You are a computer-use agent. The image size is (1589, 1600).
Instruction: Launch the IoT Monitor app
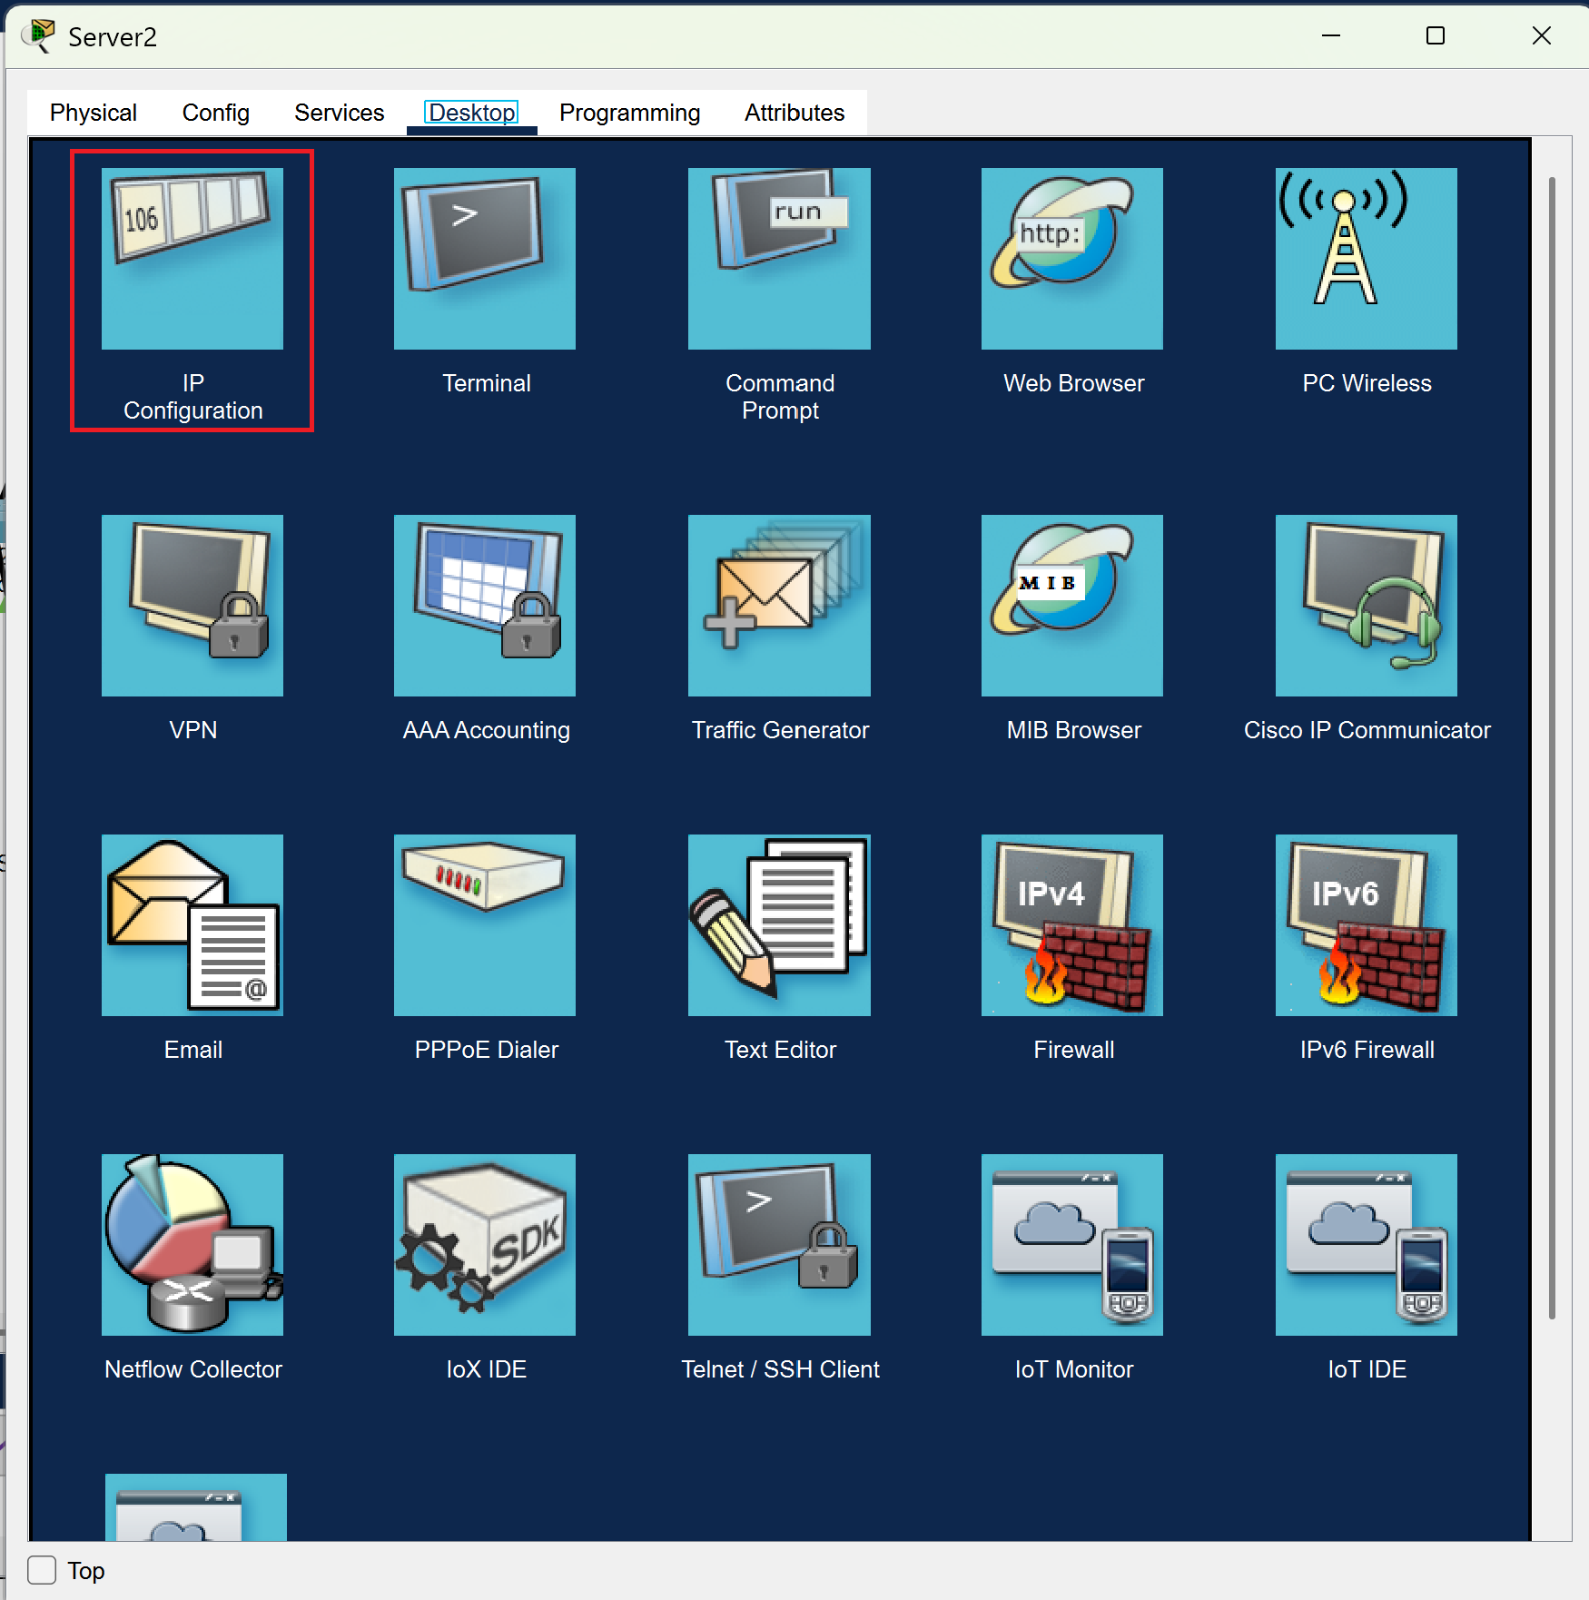pyautogui.click(x=1072, y=1245)
